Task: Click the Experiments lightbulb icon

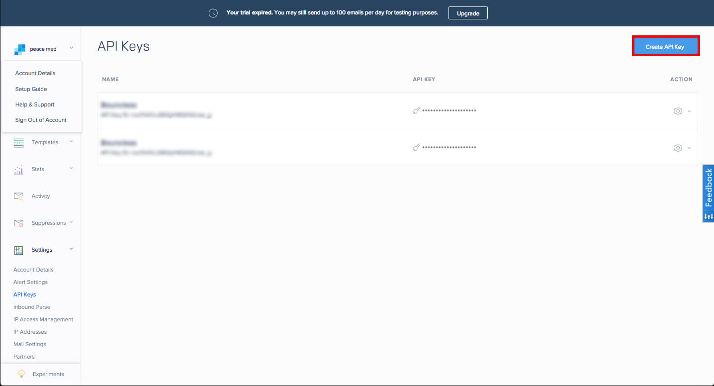Action: (21, 374)
